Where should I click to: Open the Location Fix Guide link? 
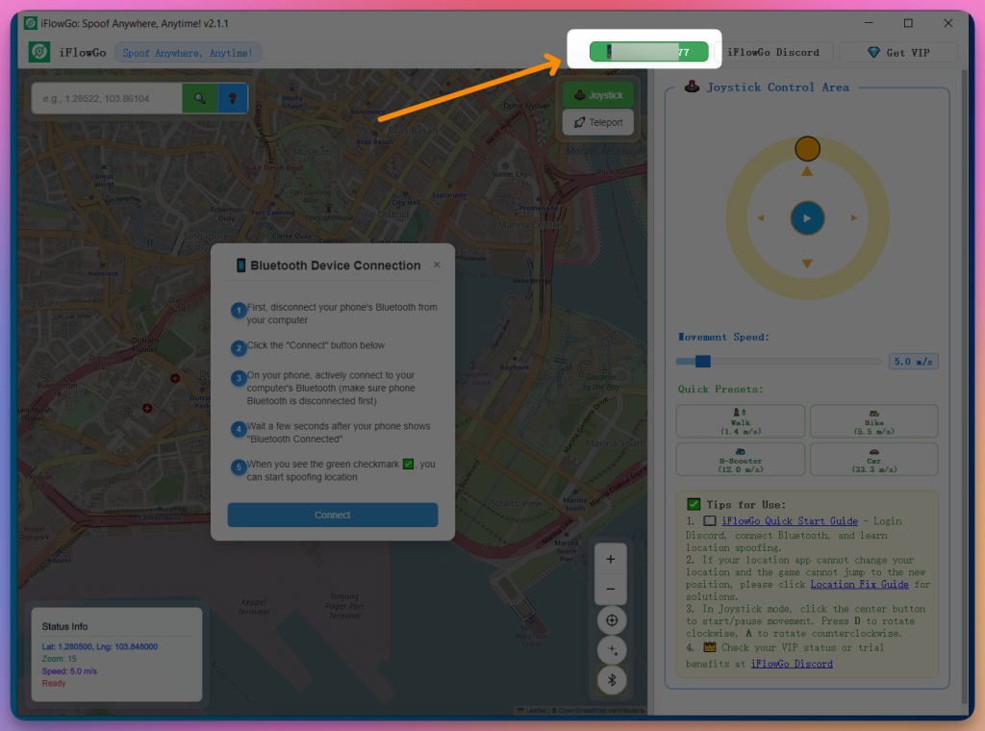(859, 585)
